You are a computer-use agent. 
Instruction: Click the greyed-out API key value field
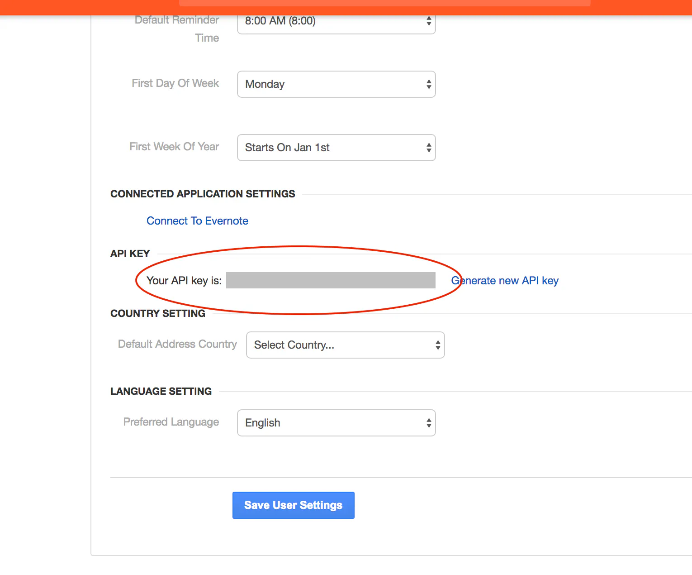pos(331,280)
